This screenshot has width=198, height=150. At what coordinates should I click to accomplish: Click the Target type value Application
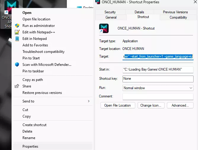pos(130,41)
